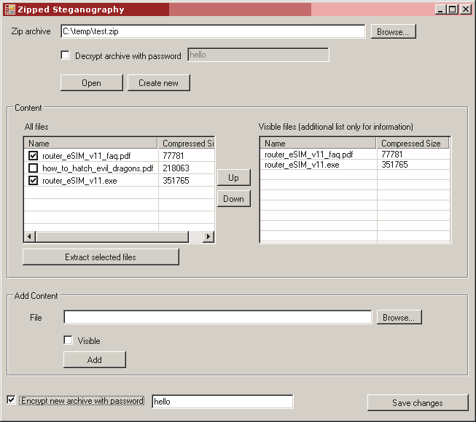Image resolution: width=476 pixels, height=422 pixels.
Task: Move selected file Down
Action: 233,199
